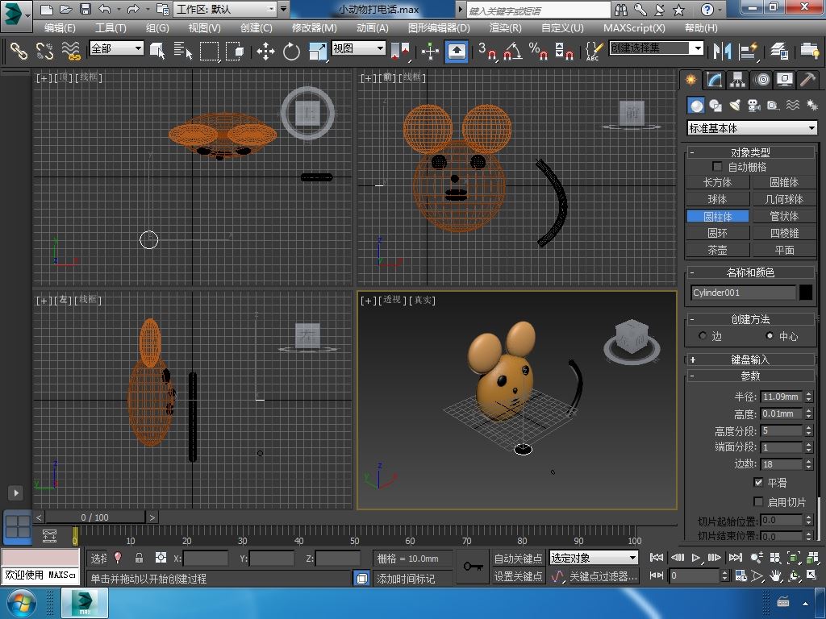Select the Shapes category icon
Viewport: 826px width, 619px height.
715,106
